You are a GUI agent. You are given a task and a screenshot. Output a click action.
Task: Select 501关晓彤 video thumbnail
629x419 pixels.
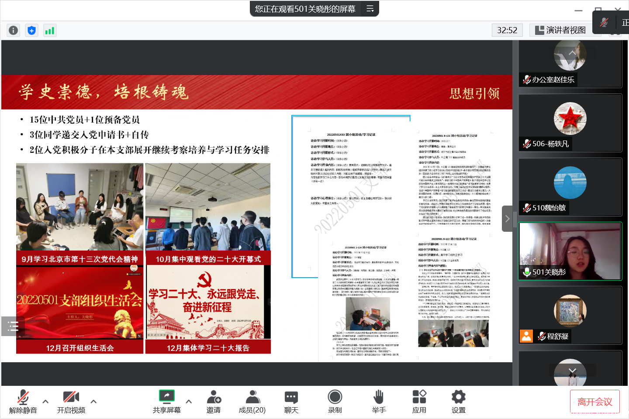point(570,251)
